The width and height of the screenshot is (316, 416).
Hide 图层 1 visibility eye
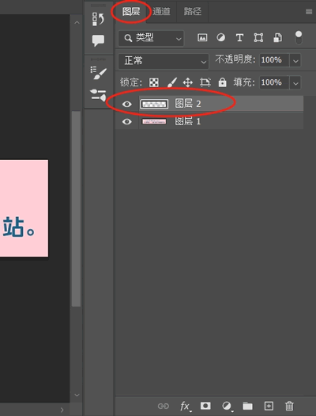tap(127, 121)
